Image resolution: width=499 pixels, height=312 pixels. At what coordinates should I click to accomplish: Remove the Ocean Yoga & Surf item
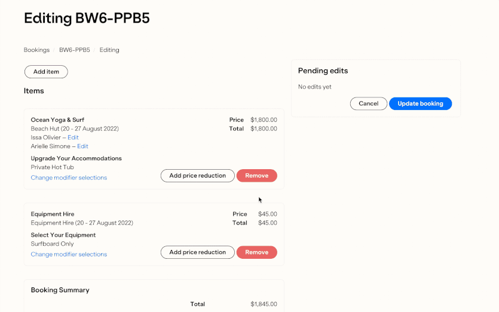256,176
